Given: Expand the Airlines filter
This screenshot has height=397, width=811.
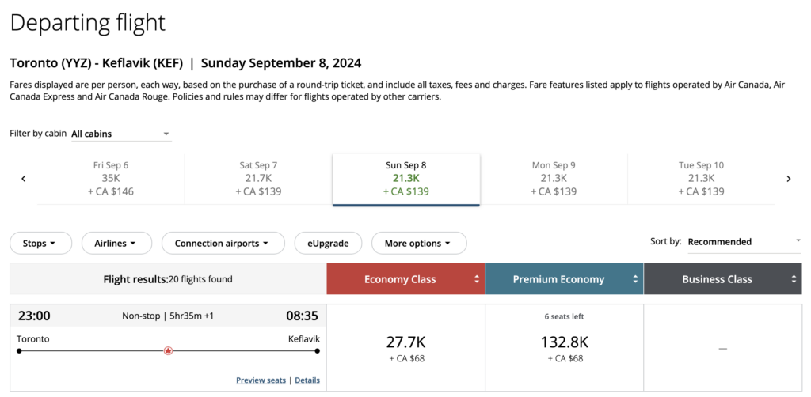Looking at the screenshot, I should [x=116, y=244].
